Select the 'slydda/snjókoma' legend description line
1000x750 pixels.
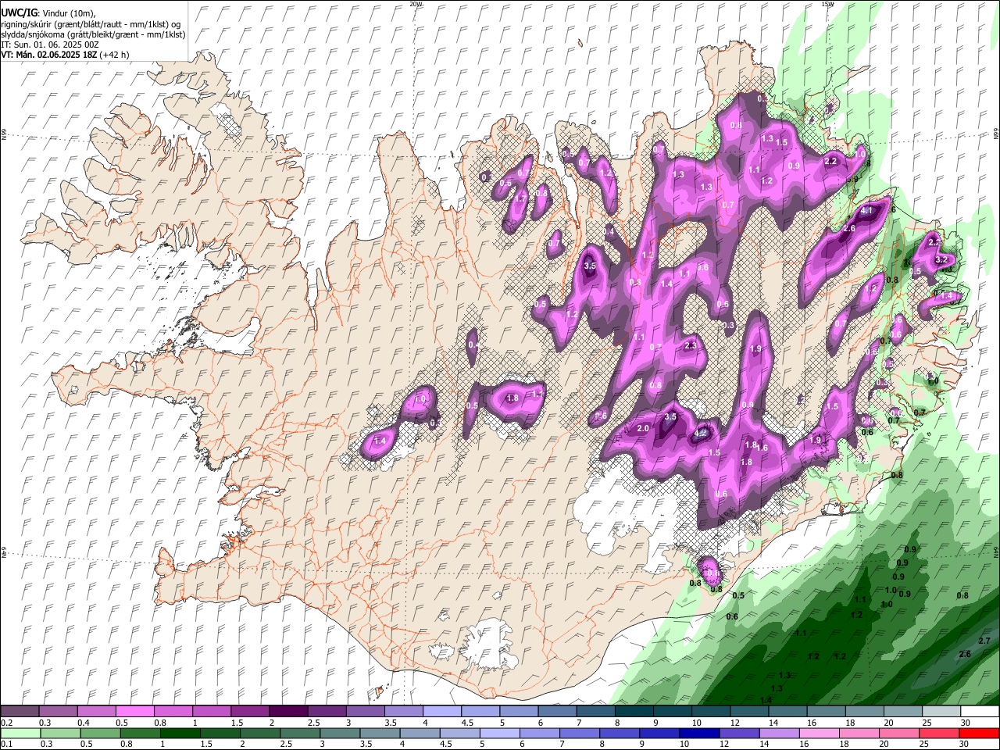[93, 34]
